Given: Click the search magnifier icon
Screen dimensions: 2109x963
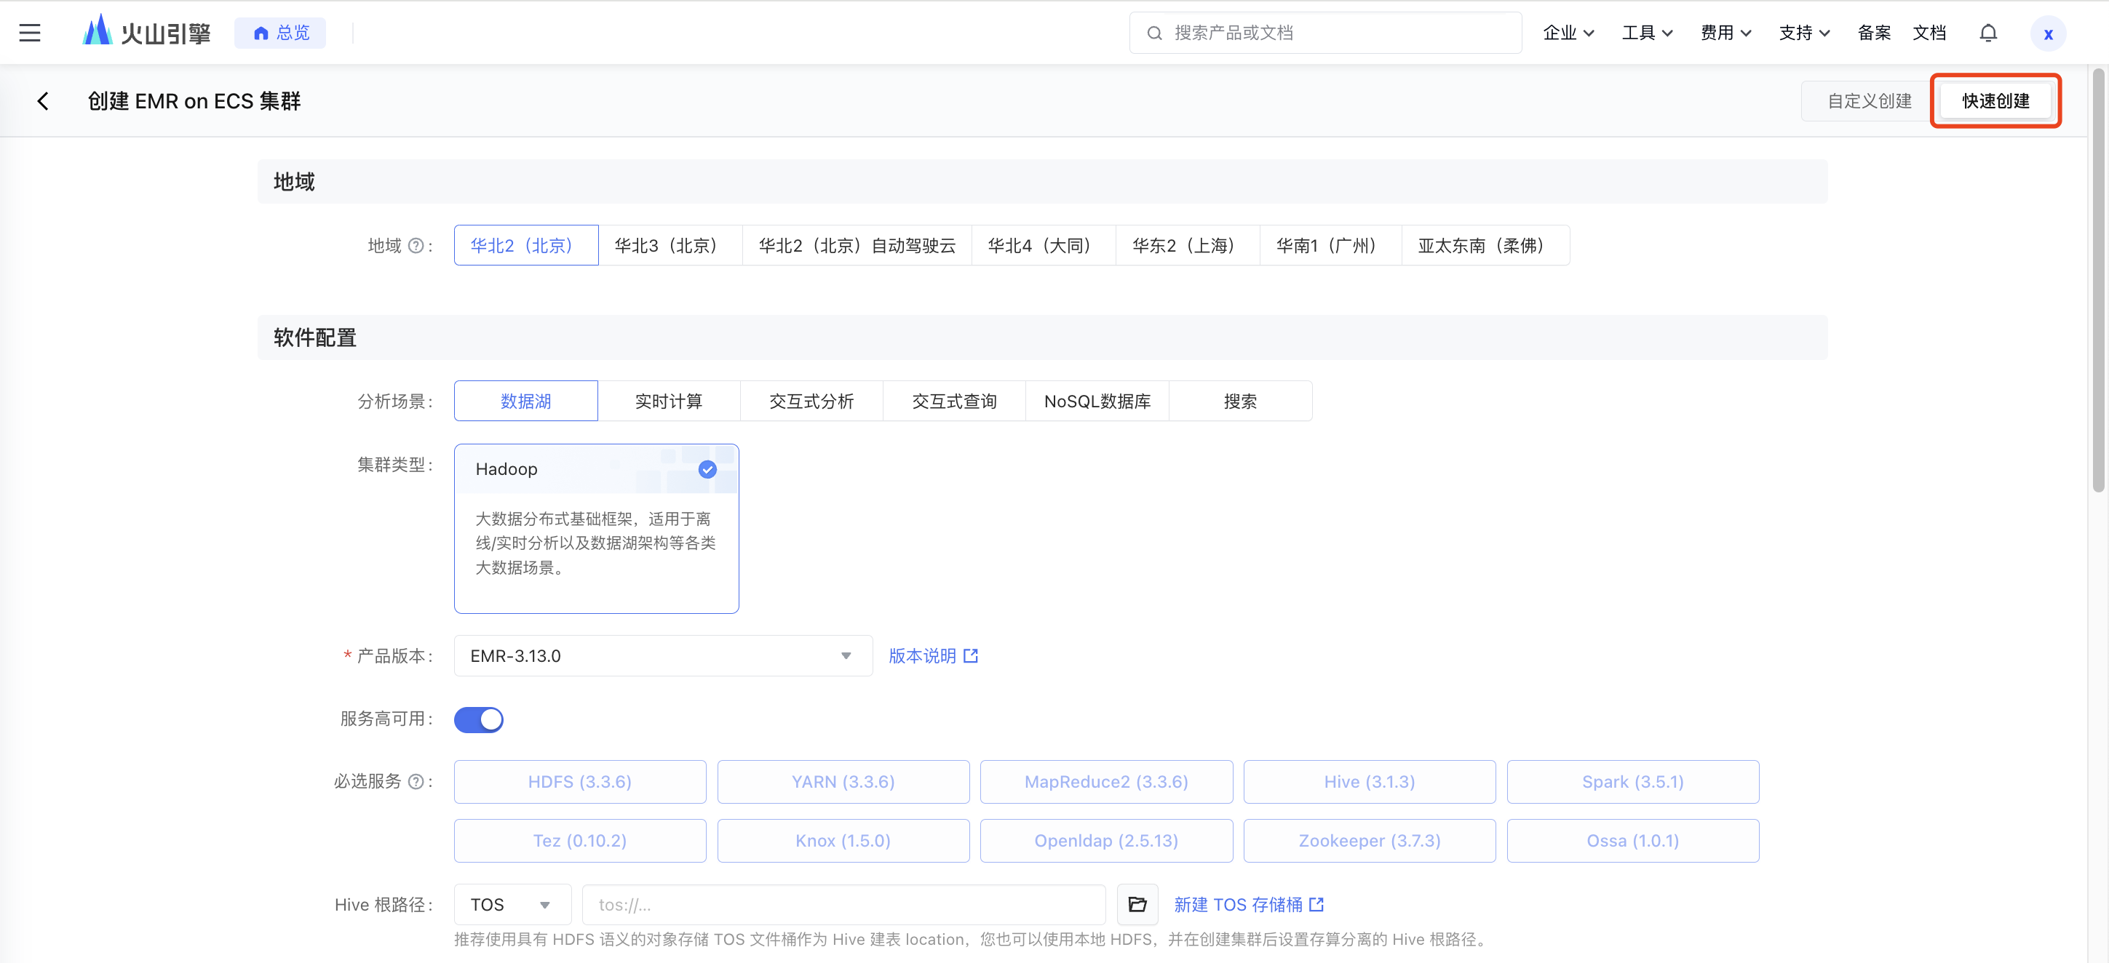Looking at the screenshot, I should pos(1154,33).
